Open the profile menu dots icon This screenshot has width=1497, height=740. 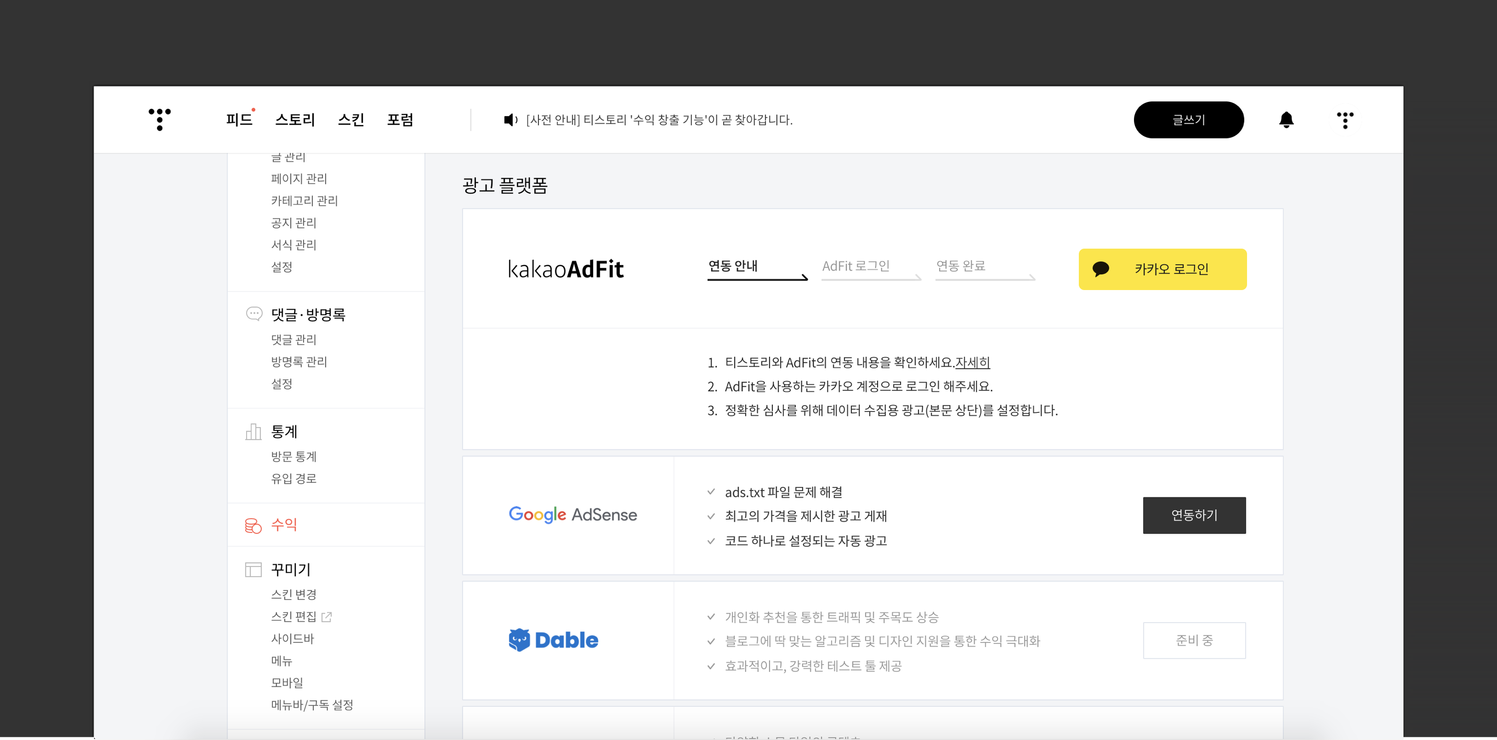(1345, 120)
